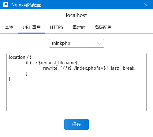Click the '/index.php?s=$1' text in editor

pos(91,68)
